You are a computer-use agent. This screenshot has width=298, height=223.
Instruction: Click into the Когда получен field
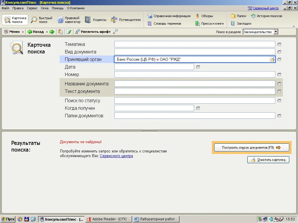(154, 108)
